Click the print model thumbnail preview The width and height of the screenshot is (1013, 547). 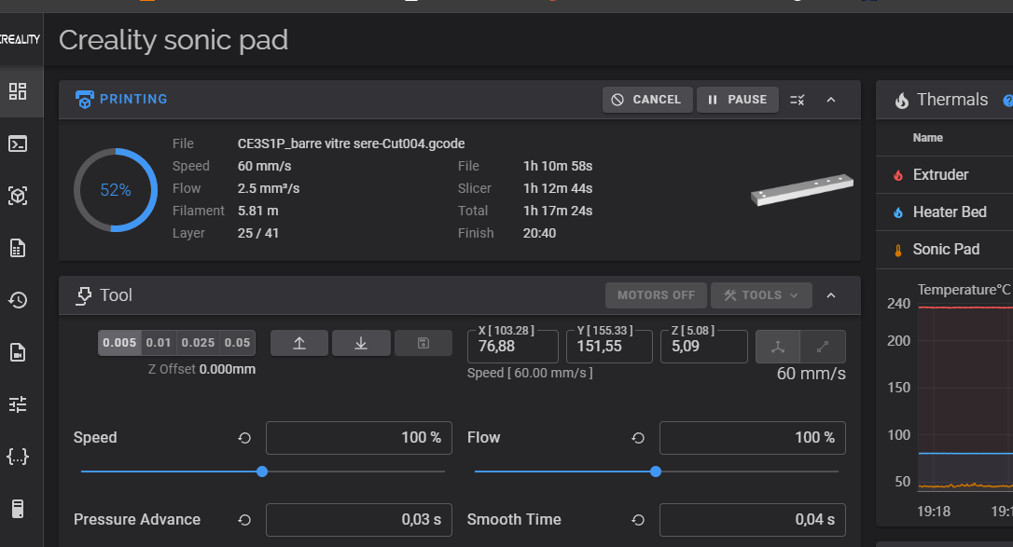click(802, 190)
